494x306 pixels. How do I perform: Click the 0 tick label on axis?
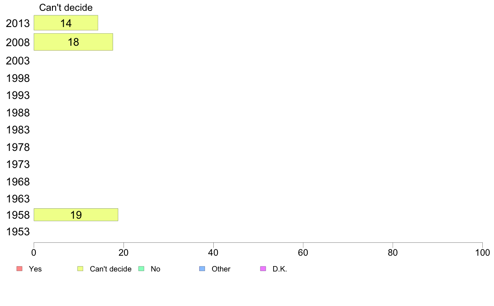point(34,253)
